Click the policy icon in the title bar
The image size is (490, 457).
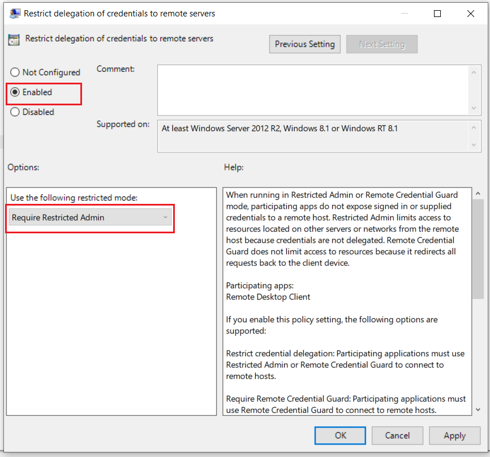click(x=15, y=14)
